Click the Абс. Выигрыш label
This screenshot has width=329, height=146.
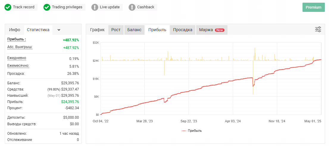tap(20, 47)
